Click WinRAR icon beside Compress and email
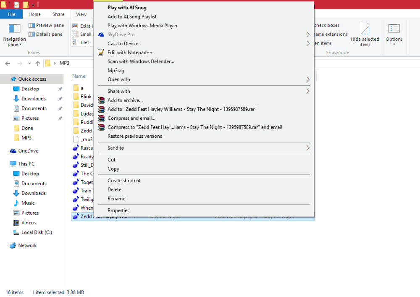The height and width of the screenshot is (297, 420). pyautogui.click(x=101, y=118)
